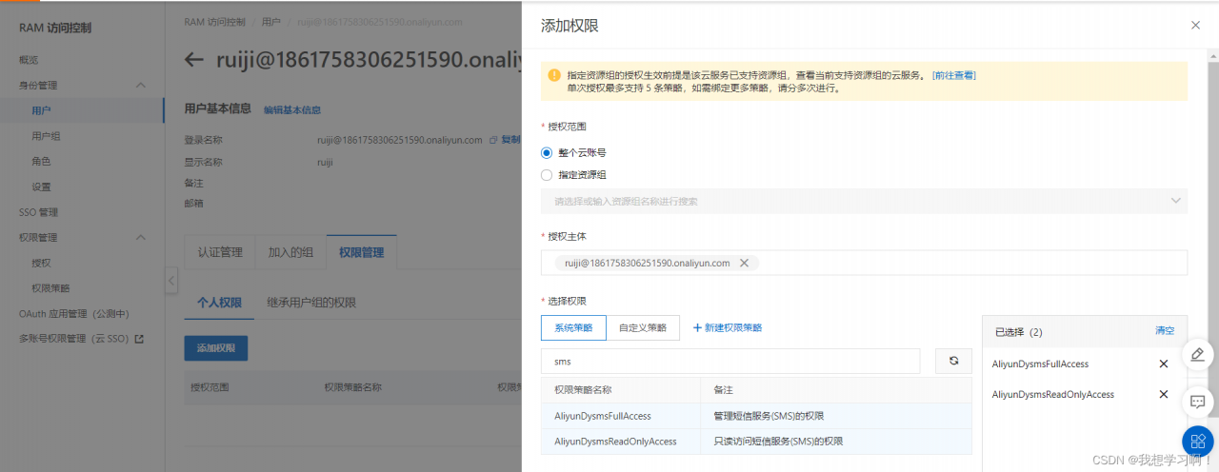Open 设置 in the sidebar

tap(41, 187)
